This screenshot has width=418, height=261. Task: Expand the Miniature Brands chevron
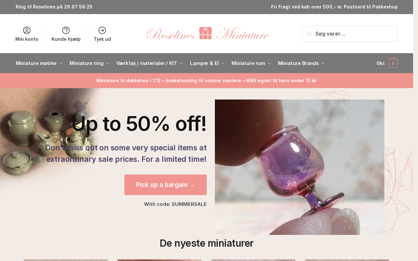click(323, 63)
